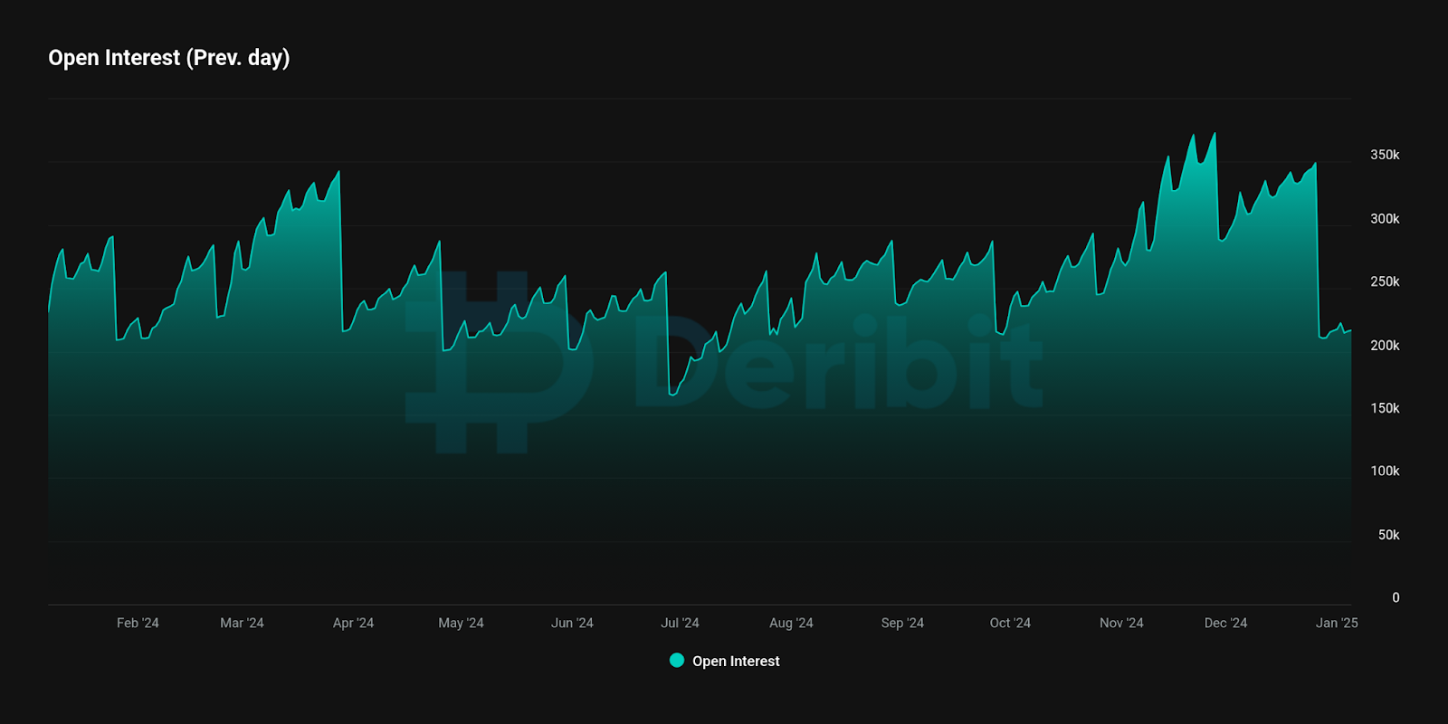The image size is (1448, 724).
Task: Click the 350k y-axis value
Action: point(1385,155)
